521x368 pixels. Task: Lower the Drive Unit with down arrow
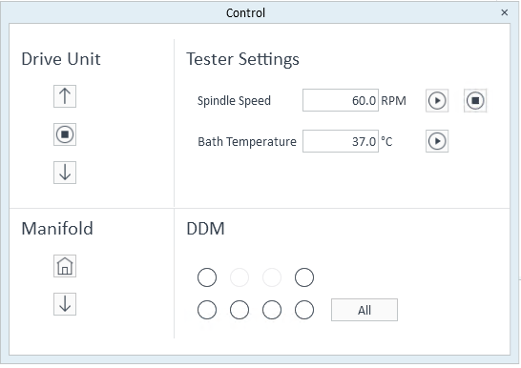65,173
